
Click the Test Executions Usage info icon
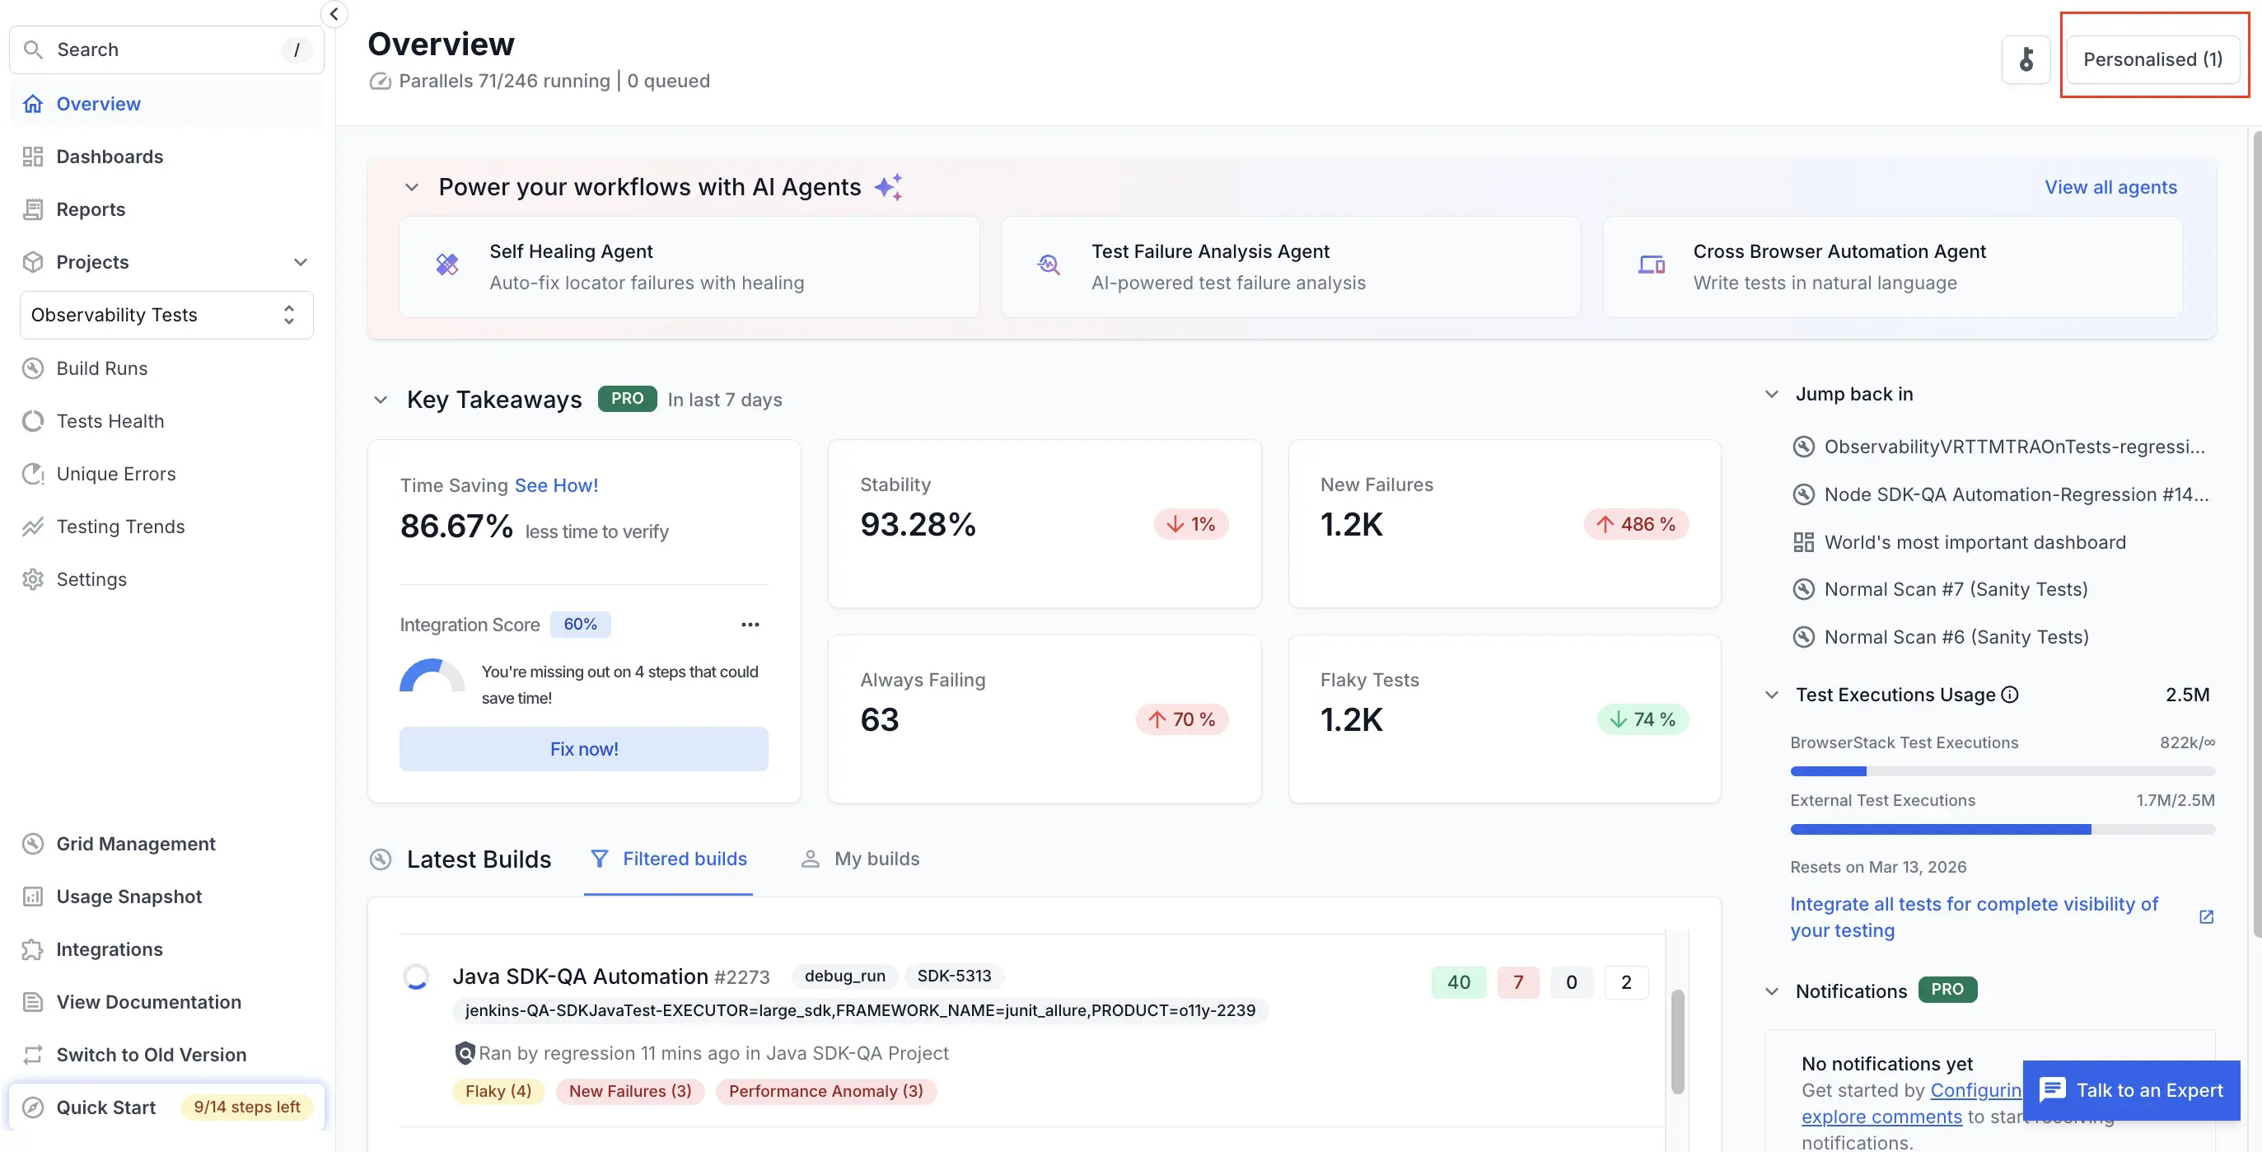pyautogui.click(x=2011, y=694)
